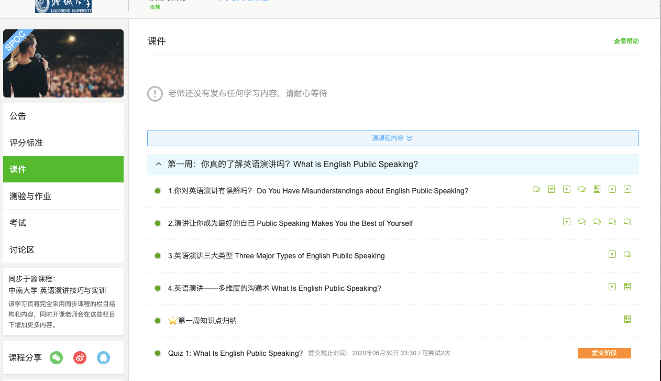Open lesson 3 Three Major Types
This screenshot has width=661, height=381.
[x=277, y=256]
